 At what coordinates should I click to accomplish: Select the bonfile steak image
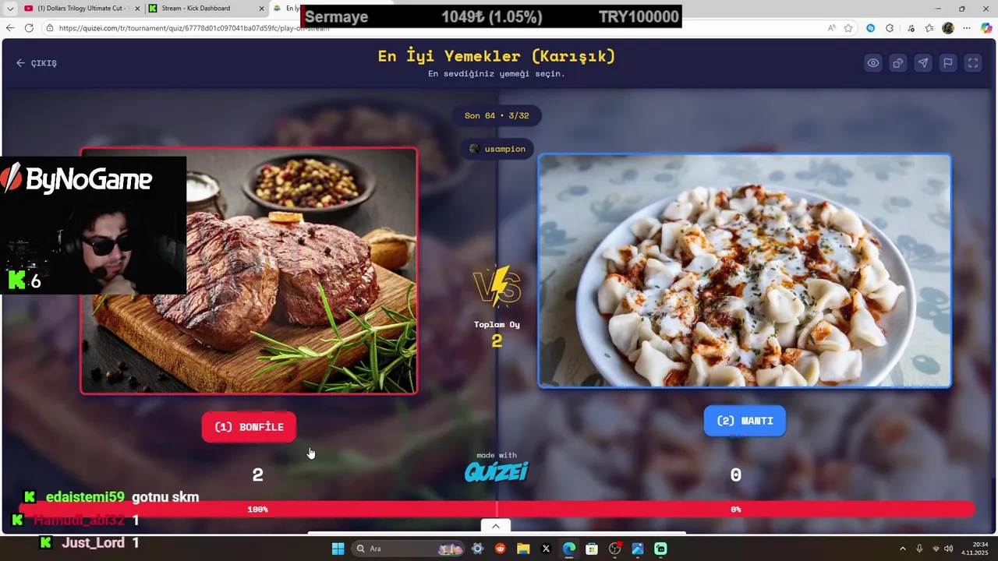pos(249,270)
